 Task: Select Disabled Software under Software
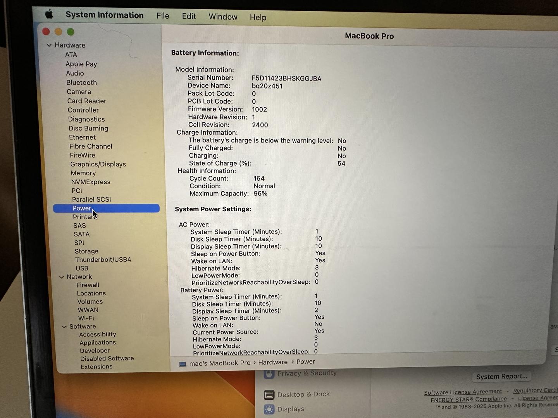click(107, 359)
